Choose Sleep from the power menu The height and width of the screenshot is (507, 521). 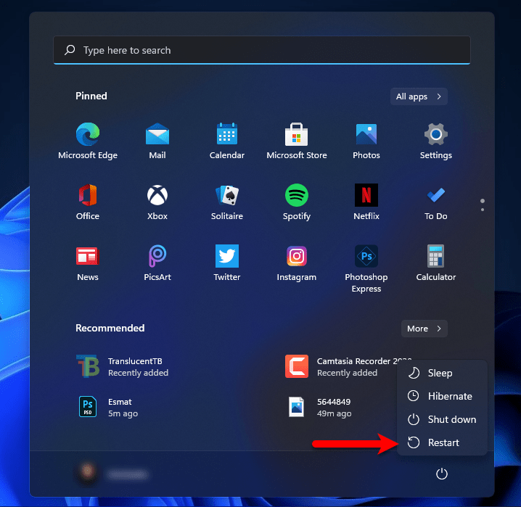click(442, 373)
